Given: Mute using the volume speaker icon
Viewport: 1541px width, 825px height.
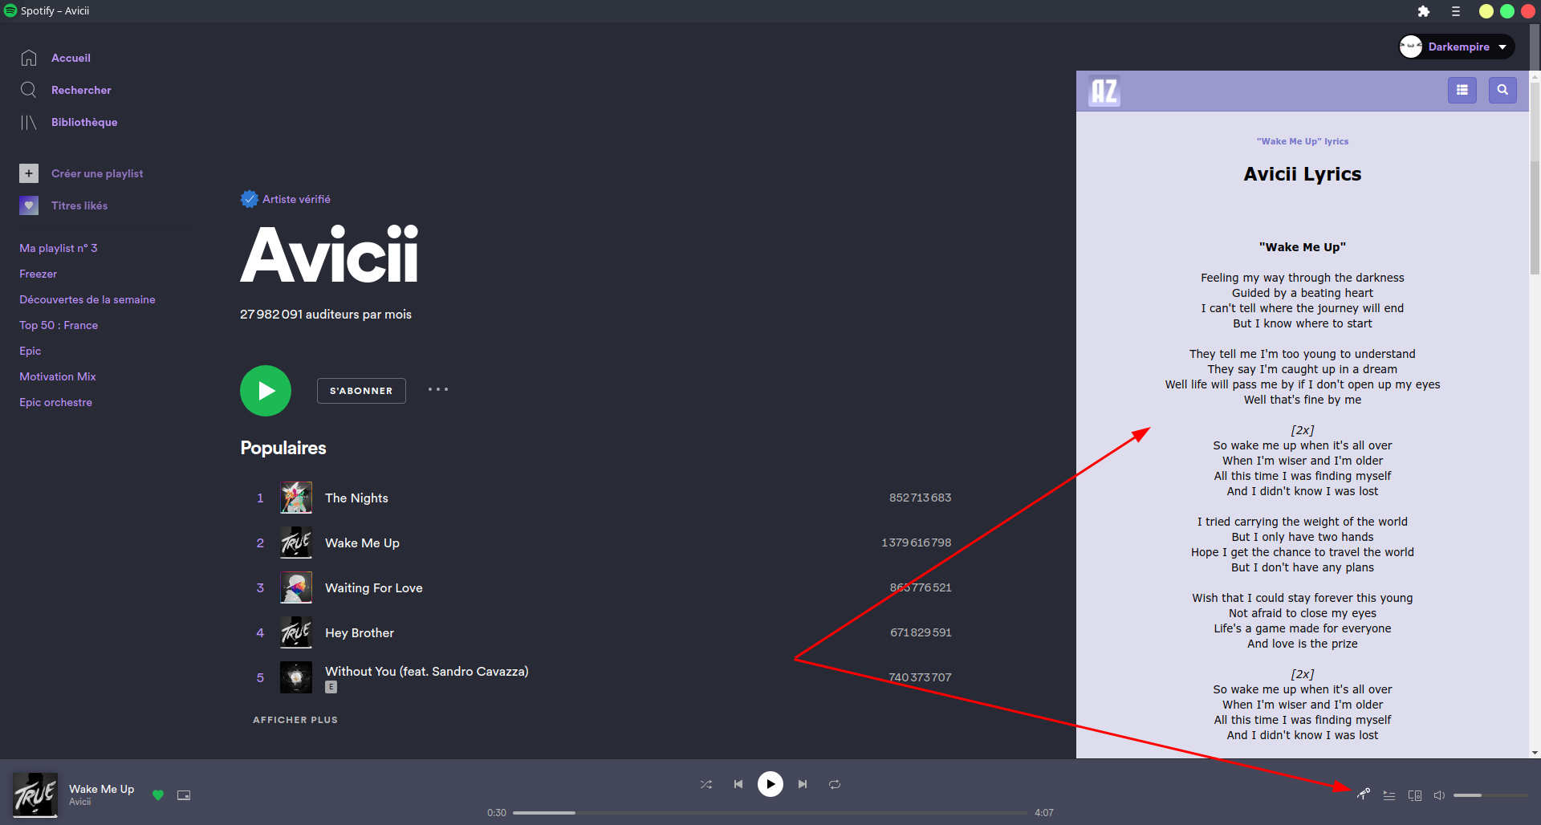Looking at the screenshot, I should pos(1440,795).
